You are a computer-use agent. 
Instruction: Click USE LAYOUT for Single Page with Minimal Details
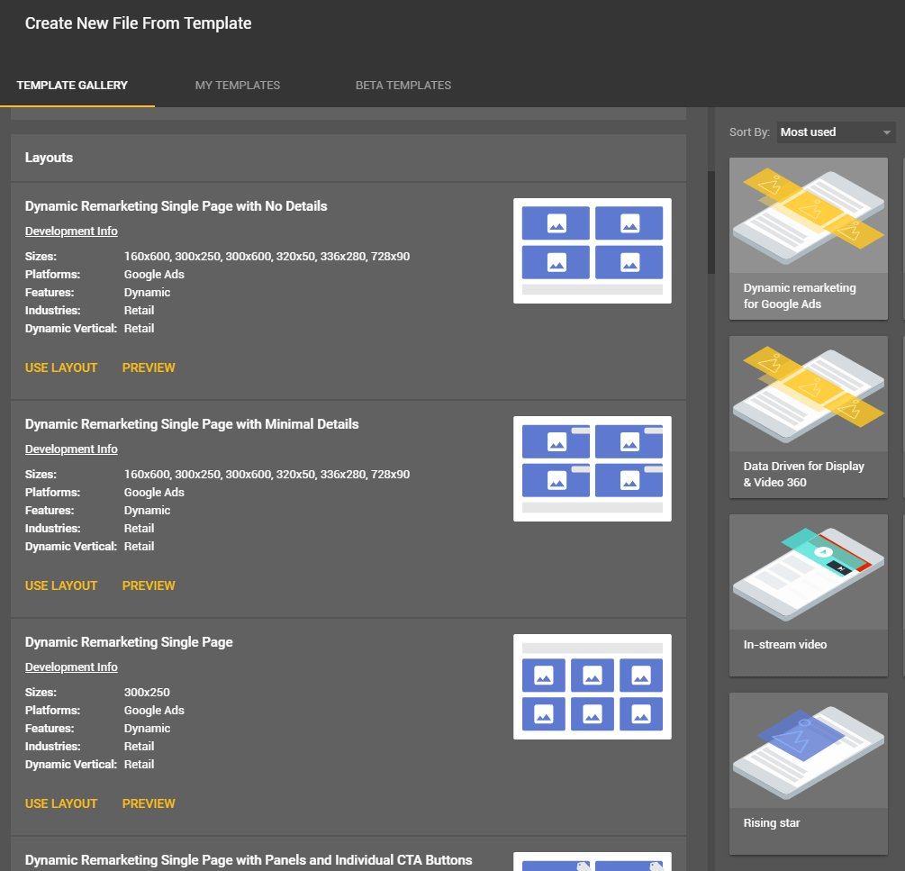[x=61, y=585]
